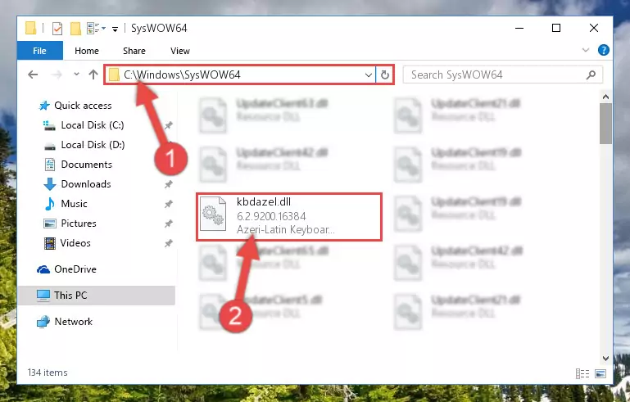630x402 pixels.
Task: Click the Documents page icon
Action: [x=49, y=165]
